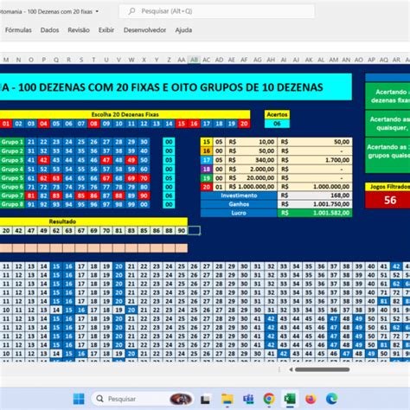Open the Desenvolvedor ribbon tab

pyautogui.click(x=144, y=30)
